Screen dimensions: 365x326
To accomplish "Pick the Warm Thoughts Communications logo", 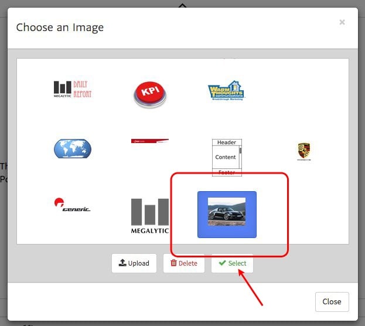I will tap(226, 91).
